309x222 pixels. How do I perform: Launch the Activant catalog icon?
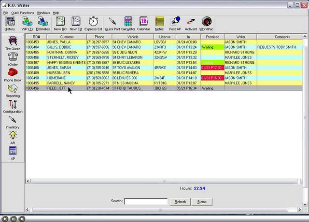(x=191, y=24)
